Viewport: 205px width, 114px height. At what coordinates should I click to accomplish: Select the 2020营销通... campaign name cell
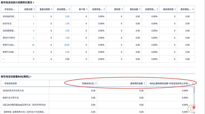pyautogui.click(x=9, y=31)
